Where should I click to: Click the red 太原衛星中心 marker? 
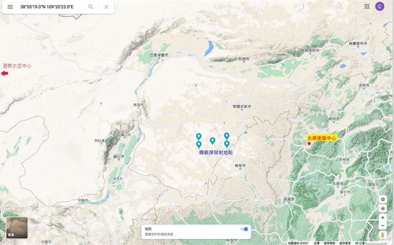coord(309,144)
